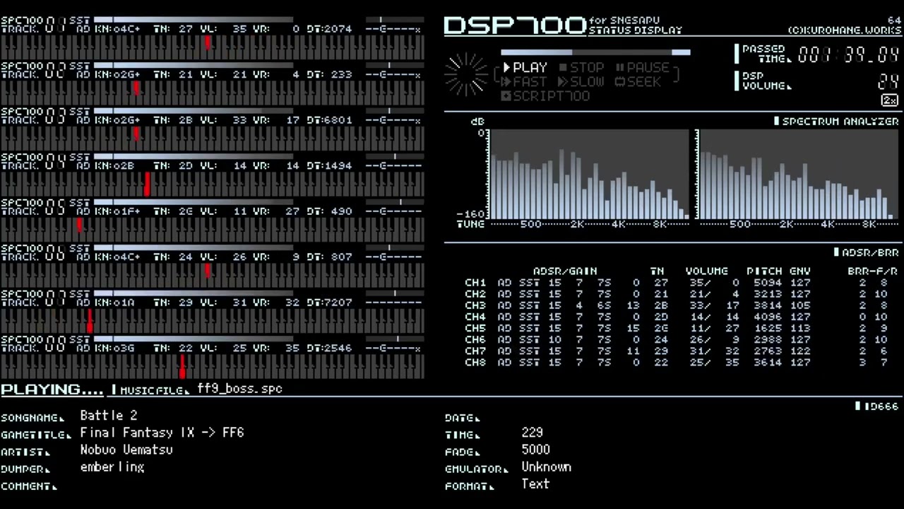Click the left spectrum analyzer graph
Screen dimensions: 904x509
[x=590, y=174]
